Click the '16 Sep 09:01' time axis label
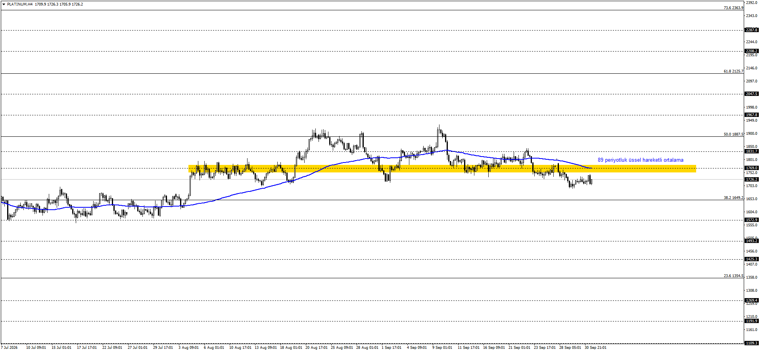 pyautogui.click(x=494, y=348)
